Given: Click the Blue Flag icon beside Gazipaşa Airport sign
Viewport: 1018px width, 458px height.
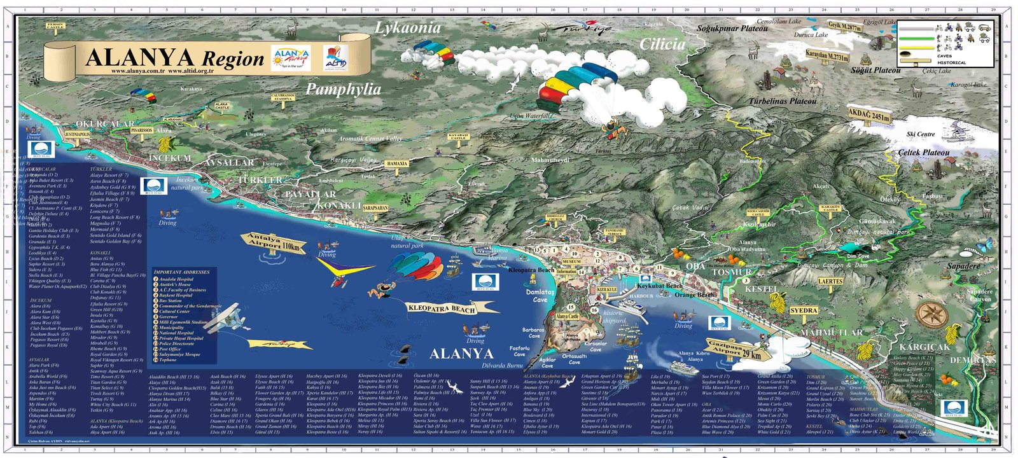Looking at the screenshot, I should click(x=720, y=323).
